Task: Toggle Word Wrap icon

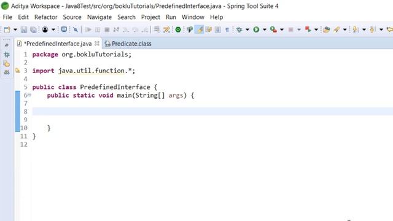Action: point(209,29)
